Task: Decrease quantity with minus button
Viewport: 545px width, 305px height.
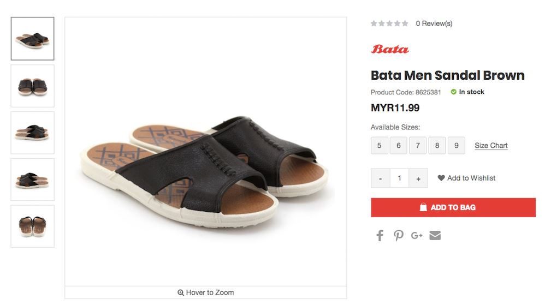Action: (380, 178)
